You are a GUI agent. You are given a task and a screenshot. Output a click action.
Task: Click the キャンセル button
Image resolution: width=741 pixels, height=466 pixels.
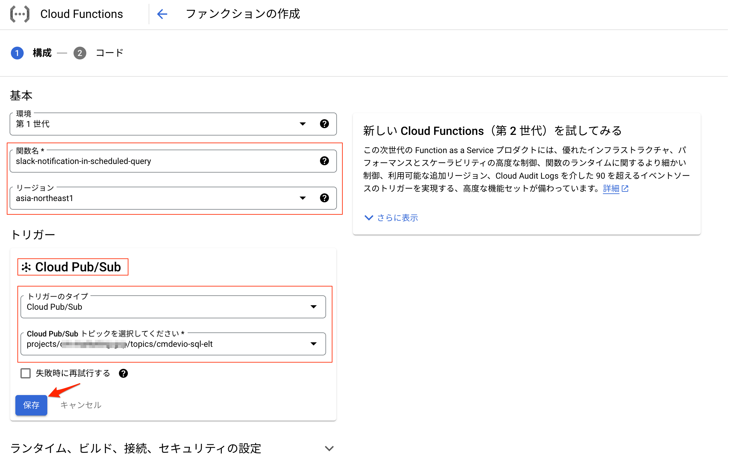(81, 405)
